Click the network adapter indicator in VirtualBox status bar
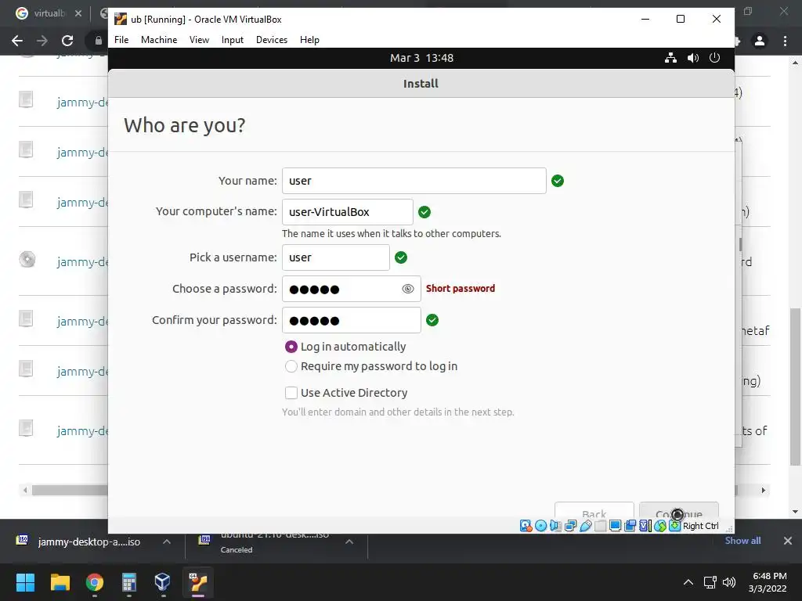 pyautogui.click(x=570, y=526)
